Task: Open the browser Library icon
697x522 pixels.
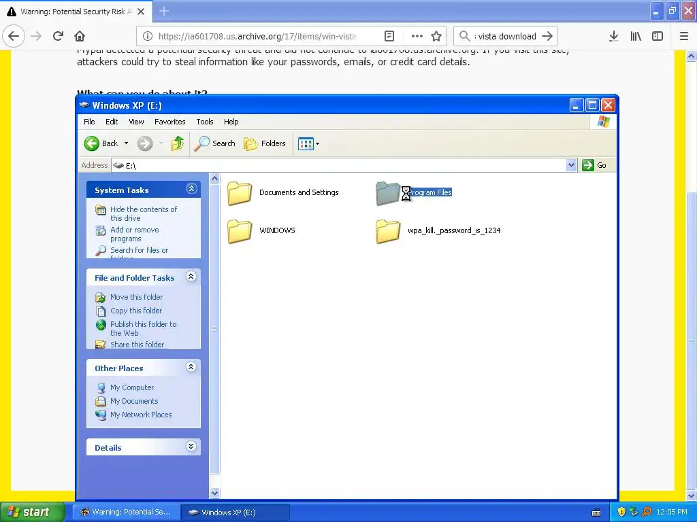Action: coord(636,37)
